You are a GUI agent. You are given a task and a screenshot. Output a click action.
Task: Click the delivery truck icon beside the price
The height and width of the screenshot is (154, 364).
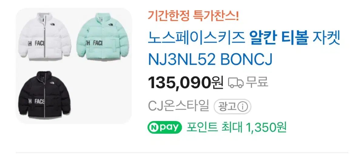pos(236,82)
